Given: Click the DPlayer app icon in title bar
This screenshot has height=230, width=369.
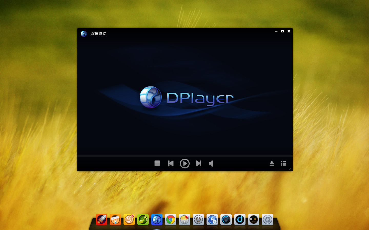Looking at the screenshot, I should (x=84, y=33).
